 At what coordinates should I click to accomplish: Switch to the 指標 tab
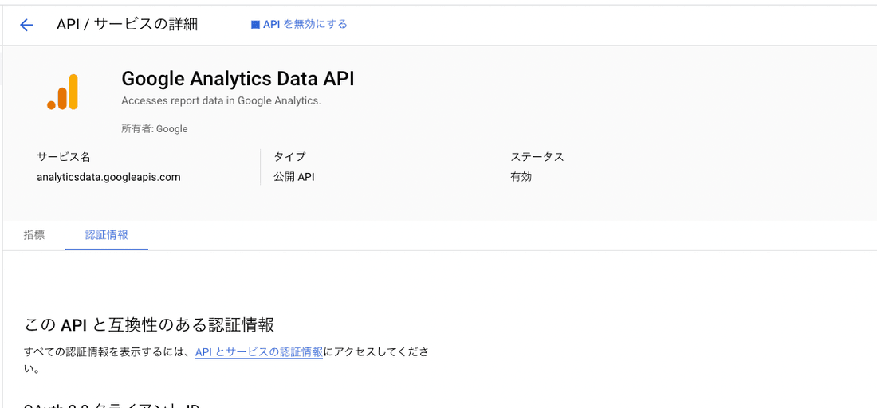pos(34,235)
